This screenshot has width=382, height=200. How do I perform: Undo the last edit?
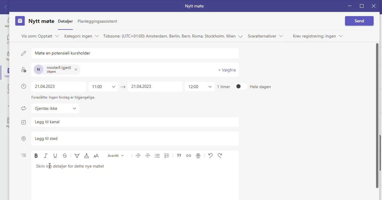(210, 156)
